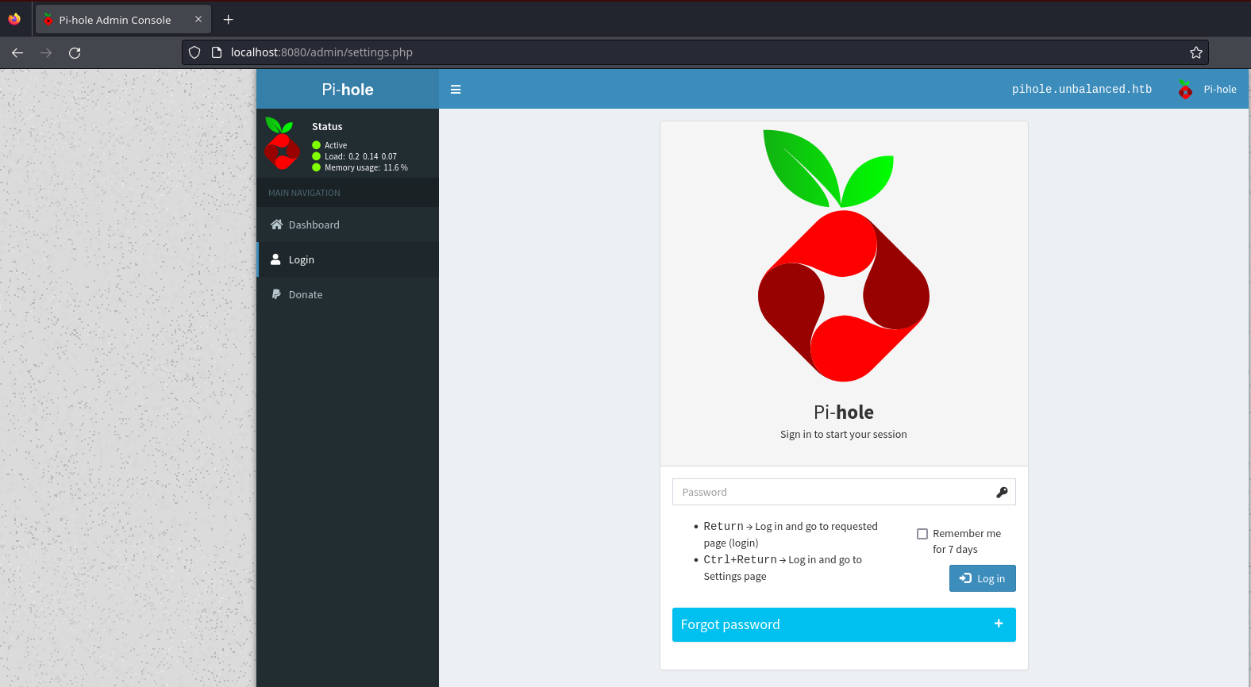
Task: Click the key icon in the password field
Action: click(1002, 493)
